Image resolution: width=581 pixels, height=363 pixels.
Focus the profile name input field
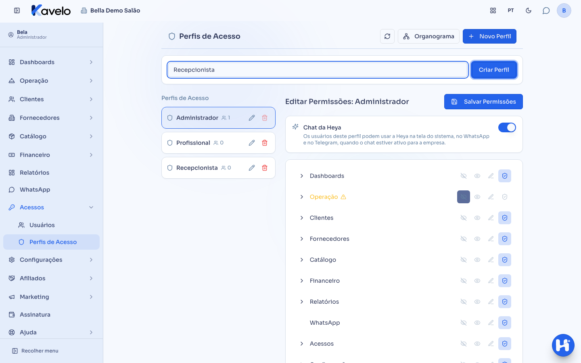click(x=318, y=70)
